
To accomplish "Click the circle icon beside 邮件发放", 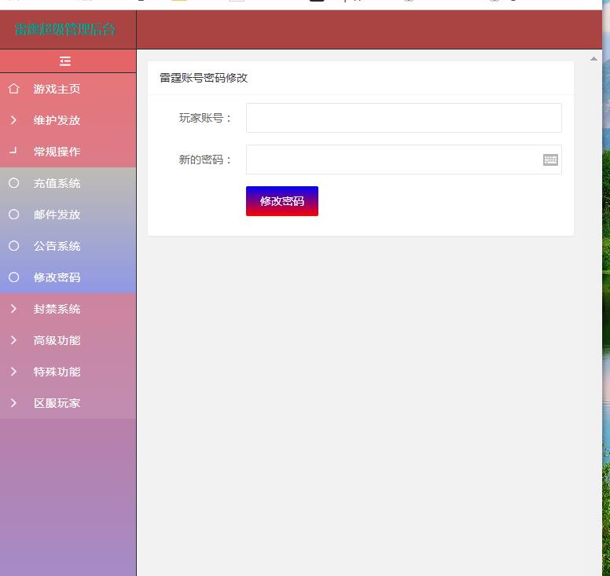I will click(x=13, y=215).
